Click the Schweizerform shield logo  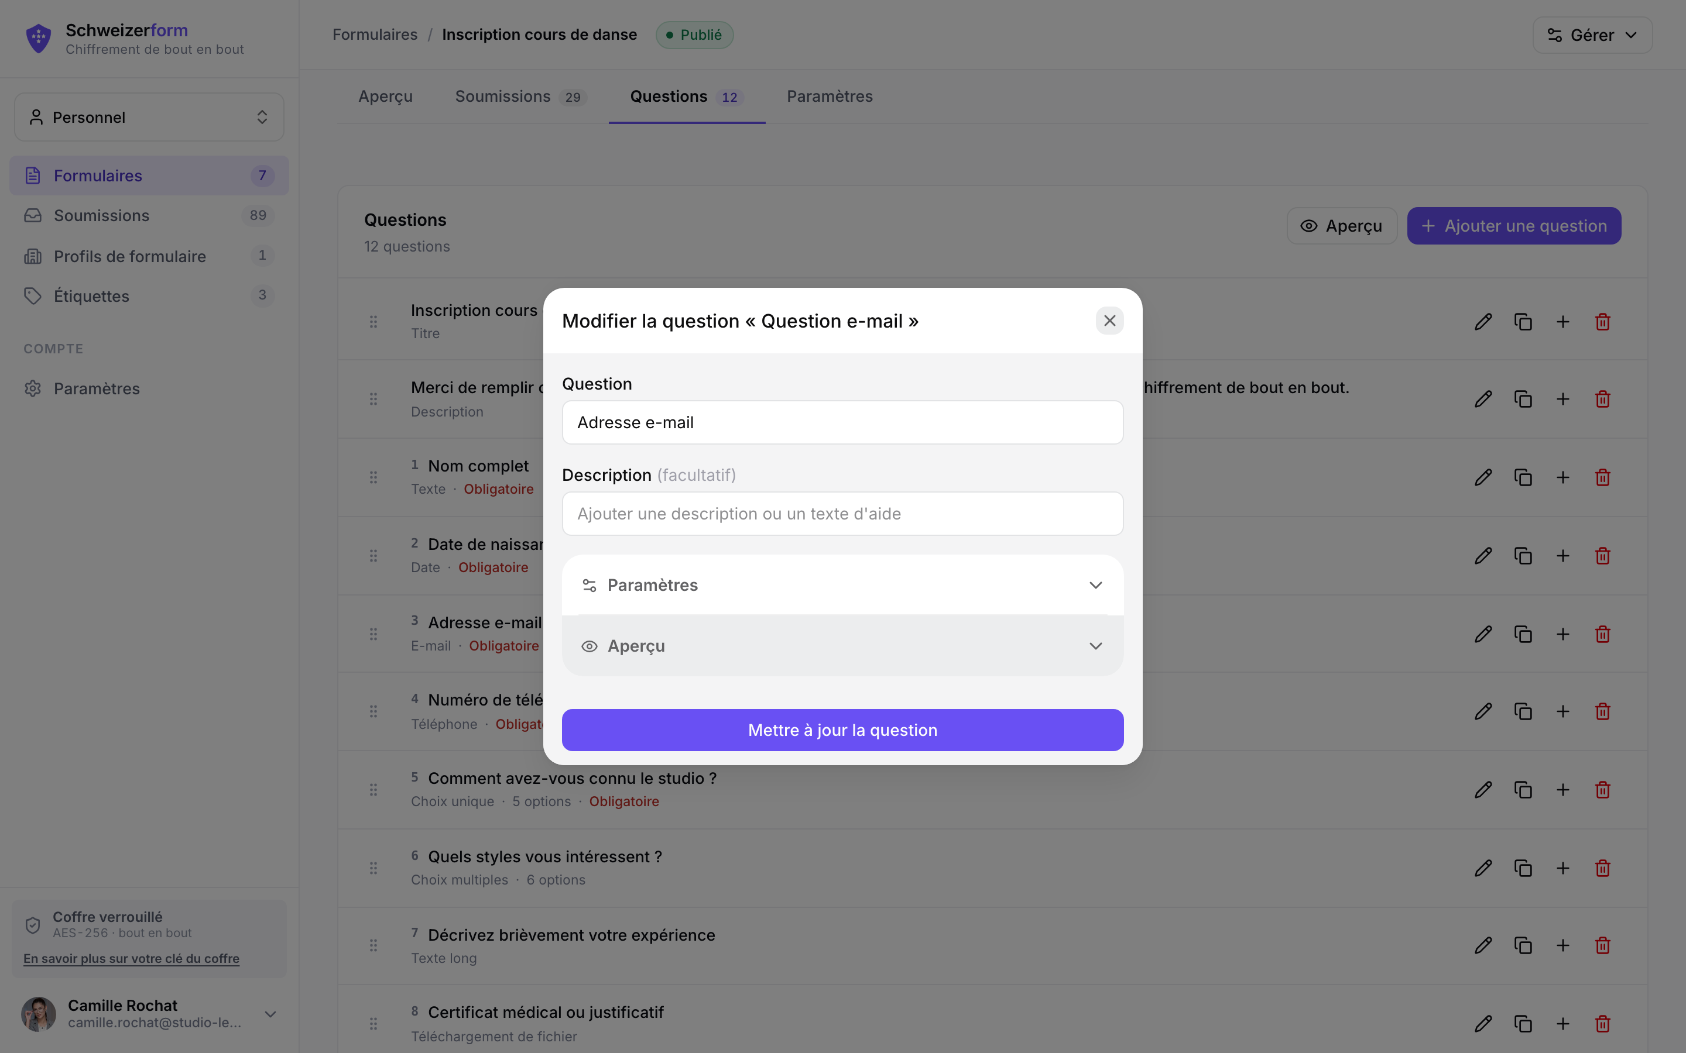pos(38,38)
